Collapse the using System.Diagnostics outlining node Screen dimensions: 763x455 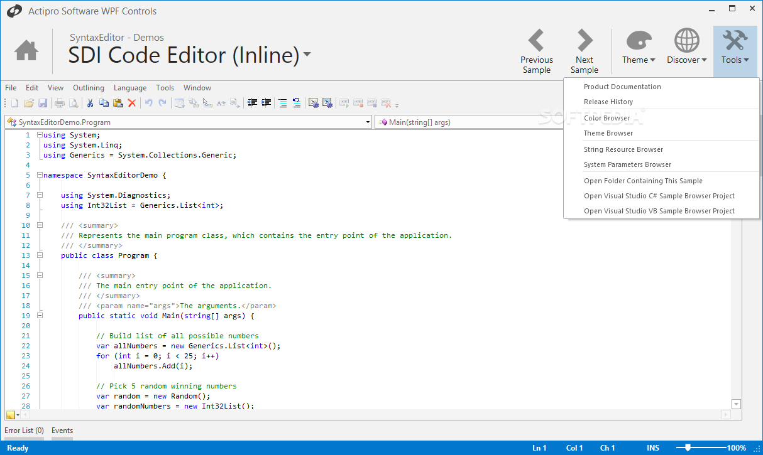coord(40,195)
